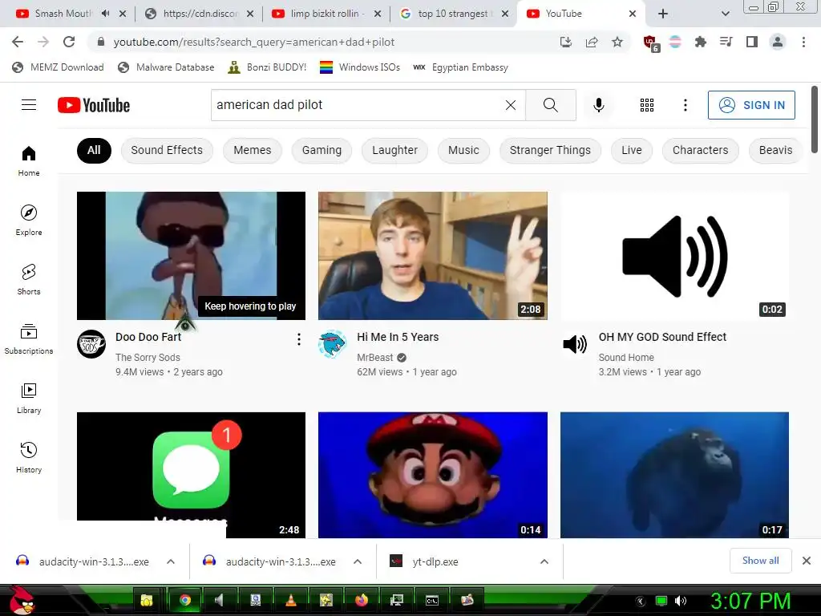Show all downloads
The width and height of the screenshot is (821, 616).
(760, 561)
